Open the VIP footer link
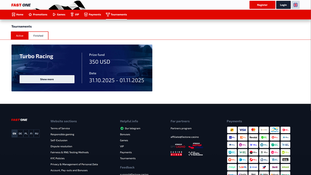The width and height of the screenshot is (311, 175). pyautogui.click(x=122, y=146)
